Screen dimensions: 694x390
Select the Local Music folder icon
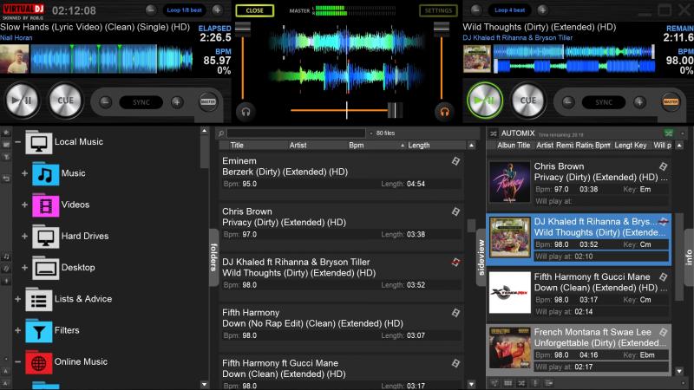coord(38,142)
